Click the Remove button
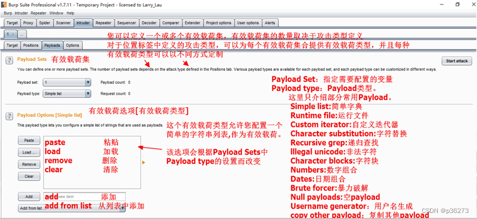 (x=29, y=164)
